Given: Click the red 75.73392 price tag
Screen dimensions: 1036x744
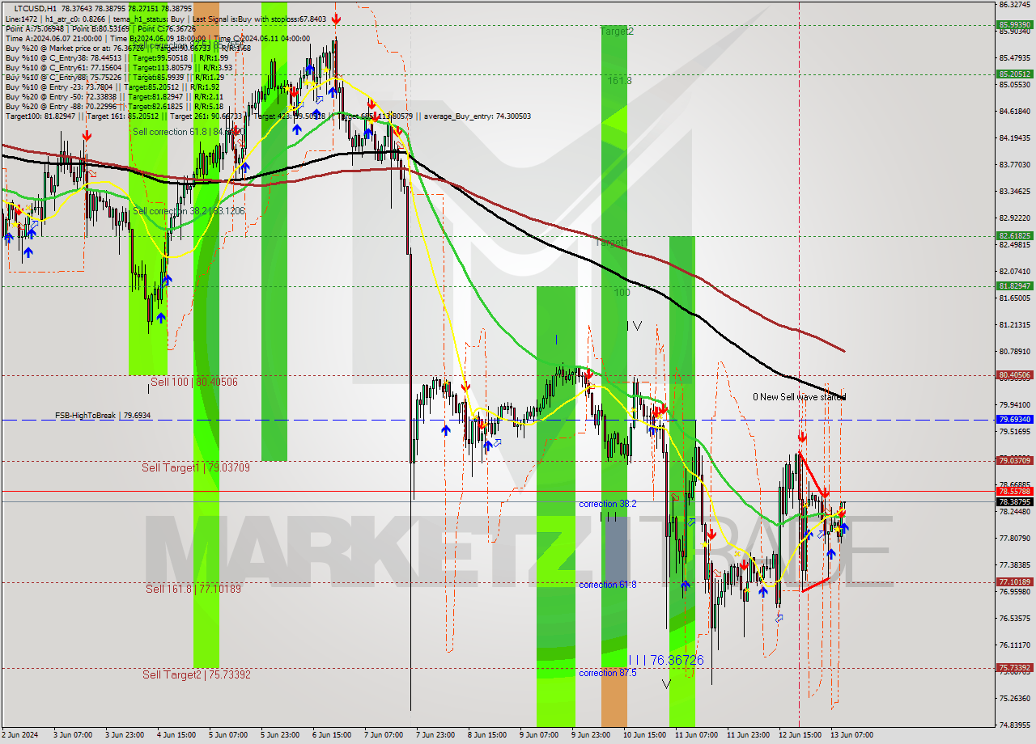Looking at the screenshot, I should [x=1015, y=668].
